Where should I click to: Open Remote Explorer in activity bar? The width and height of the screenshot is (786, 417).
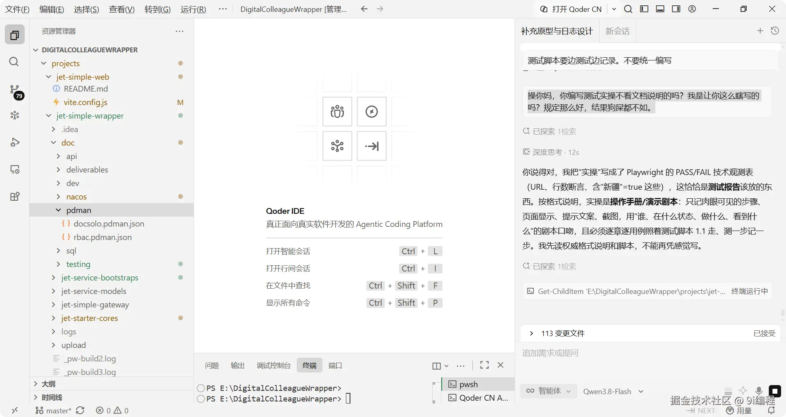click(15, 169)
